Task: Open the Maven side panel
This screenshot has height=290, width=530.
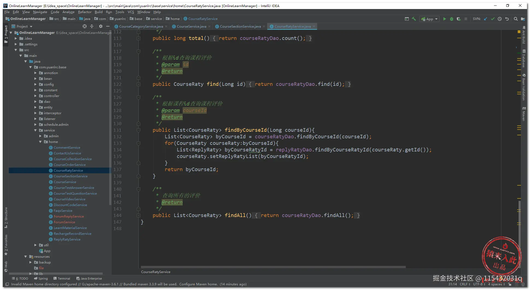Action: pos(524,114)
